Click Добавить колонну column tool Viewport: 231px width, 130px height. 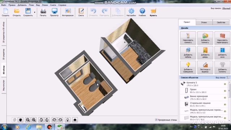point(222,68)
